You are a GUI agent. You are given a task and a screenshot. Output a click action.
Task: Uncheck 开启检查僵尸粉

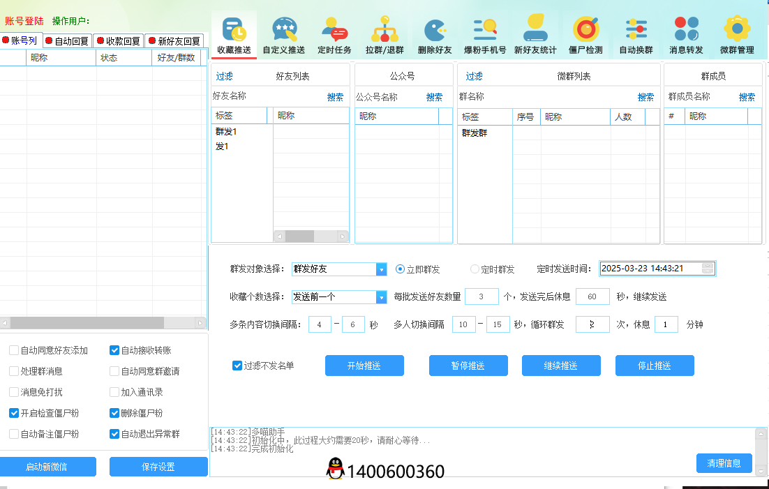[14, 413]
